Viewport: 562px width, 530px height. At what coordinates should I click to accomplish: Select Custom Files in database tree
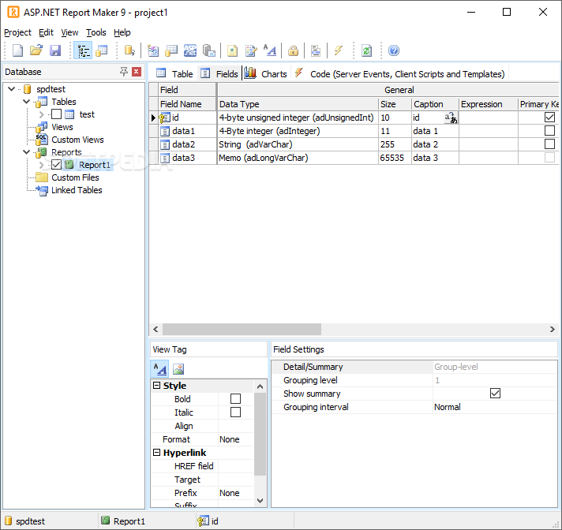75,177
